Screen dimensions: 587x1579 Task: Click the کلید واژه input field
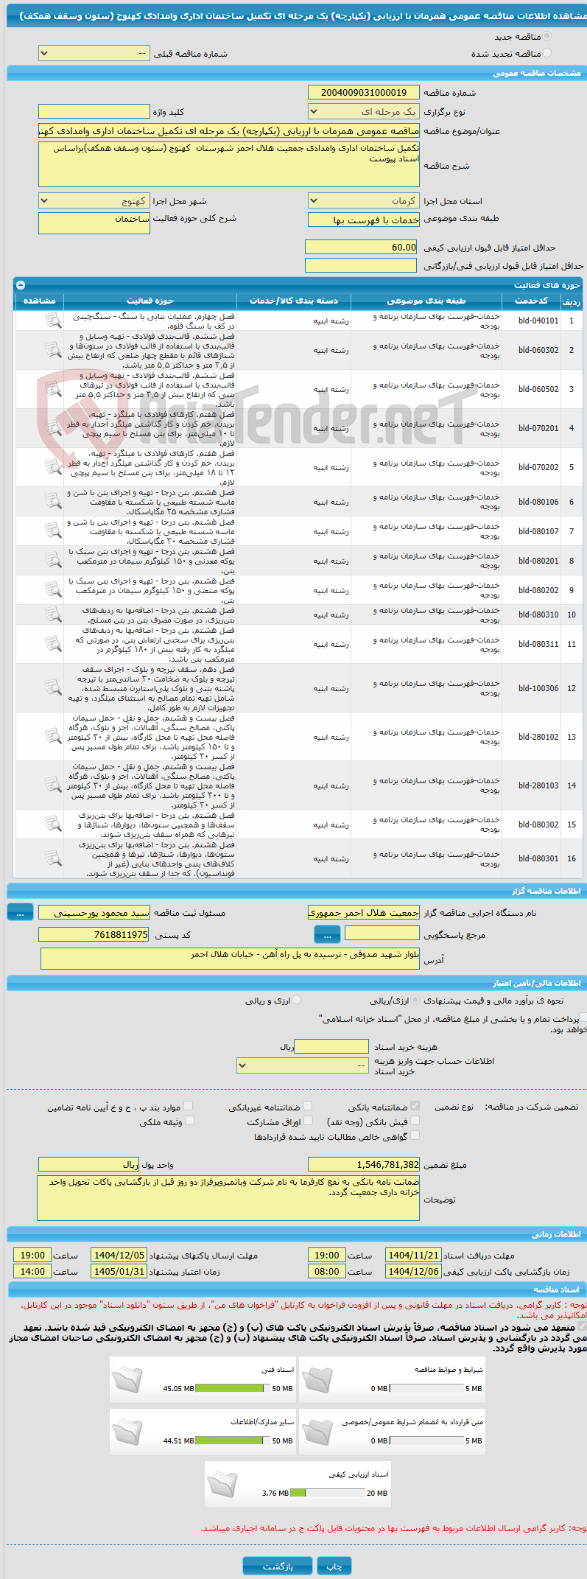point(94,112)
